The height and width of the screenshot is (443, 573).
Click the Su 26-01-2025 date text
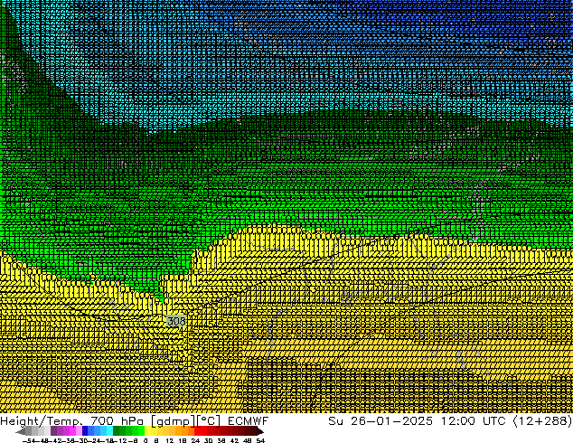(x=380, y=421)
